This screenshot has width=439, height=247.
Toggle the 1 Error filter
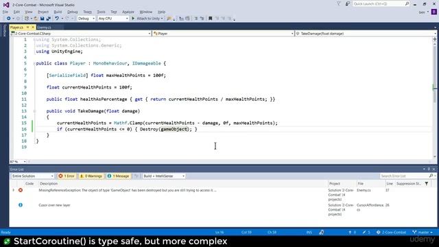tap(67, 176)
